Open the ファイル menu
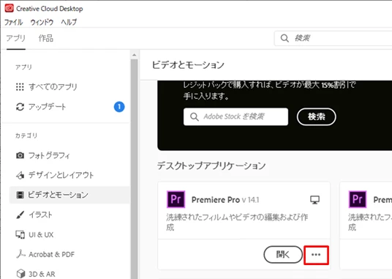This screenshot has height=279, width=392. [13, 22]
